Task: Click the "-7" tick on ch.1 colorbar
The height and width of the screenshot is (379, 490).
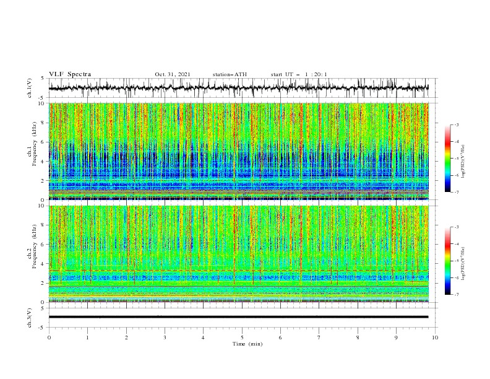Action: (x=457, y=192)
